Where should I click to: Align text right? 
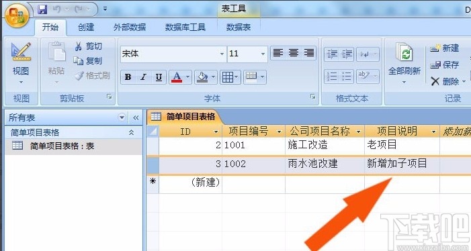click(x=308, y=53)
